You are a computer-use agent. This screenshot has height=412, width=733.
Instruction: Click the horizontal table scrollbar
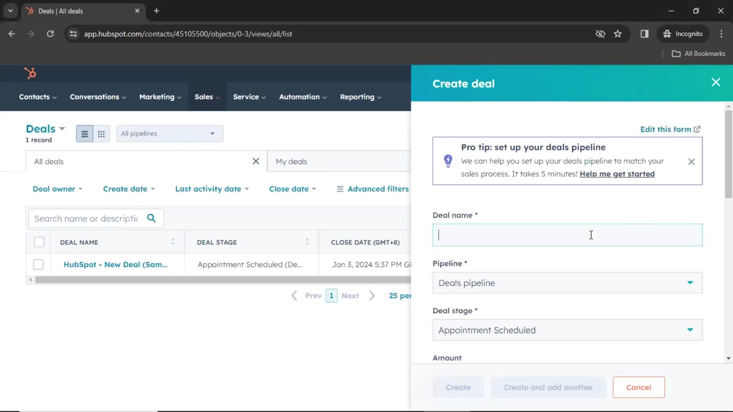(x=223, y=280)
